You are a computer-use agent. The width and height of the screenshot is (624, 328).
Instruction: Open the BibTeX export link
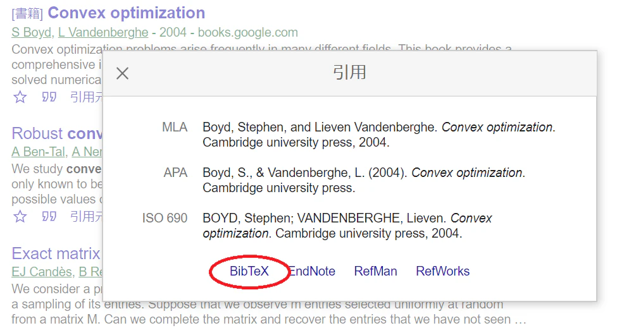(x=249, y=271)
